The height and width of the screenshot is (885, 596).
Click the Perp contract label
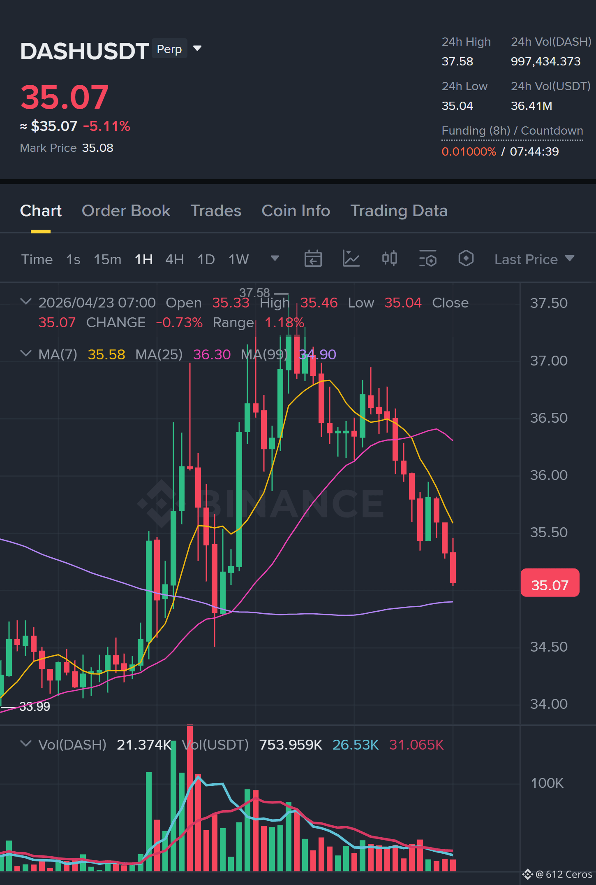(169, 49)
